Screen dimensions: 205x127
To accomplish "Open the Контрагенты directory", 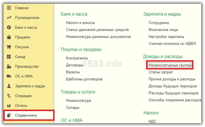I will click(77, 58).
